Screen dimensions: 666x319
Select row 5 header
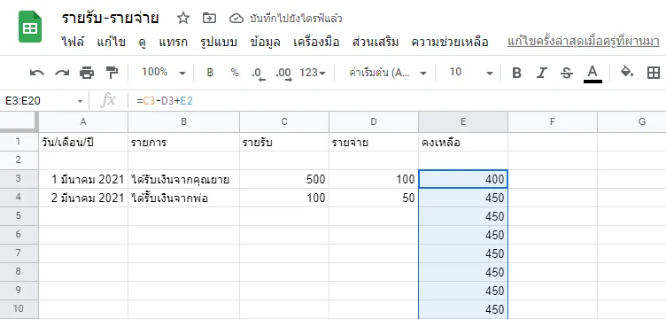pyautogui.click(x=19, y=216)
